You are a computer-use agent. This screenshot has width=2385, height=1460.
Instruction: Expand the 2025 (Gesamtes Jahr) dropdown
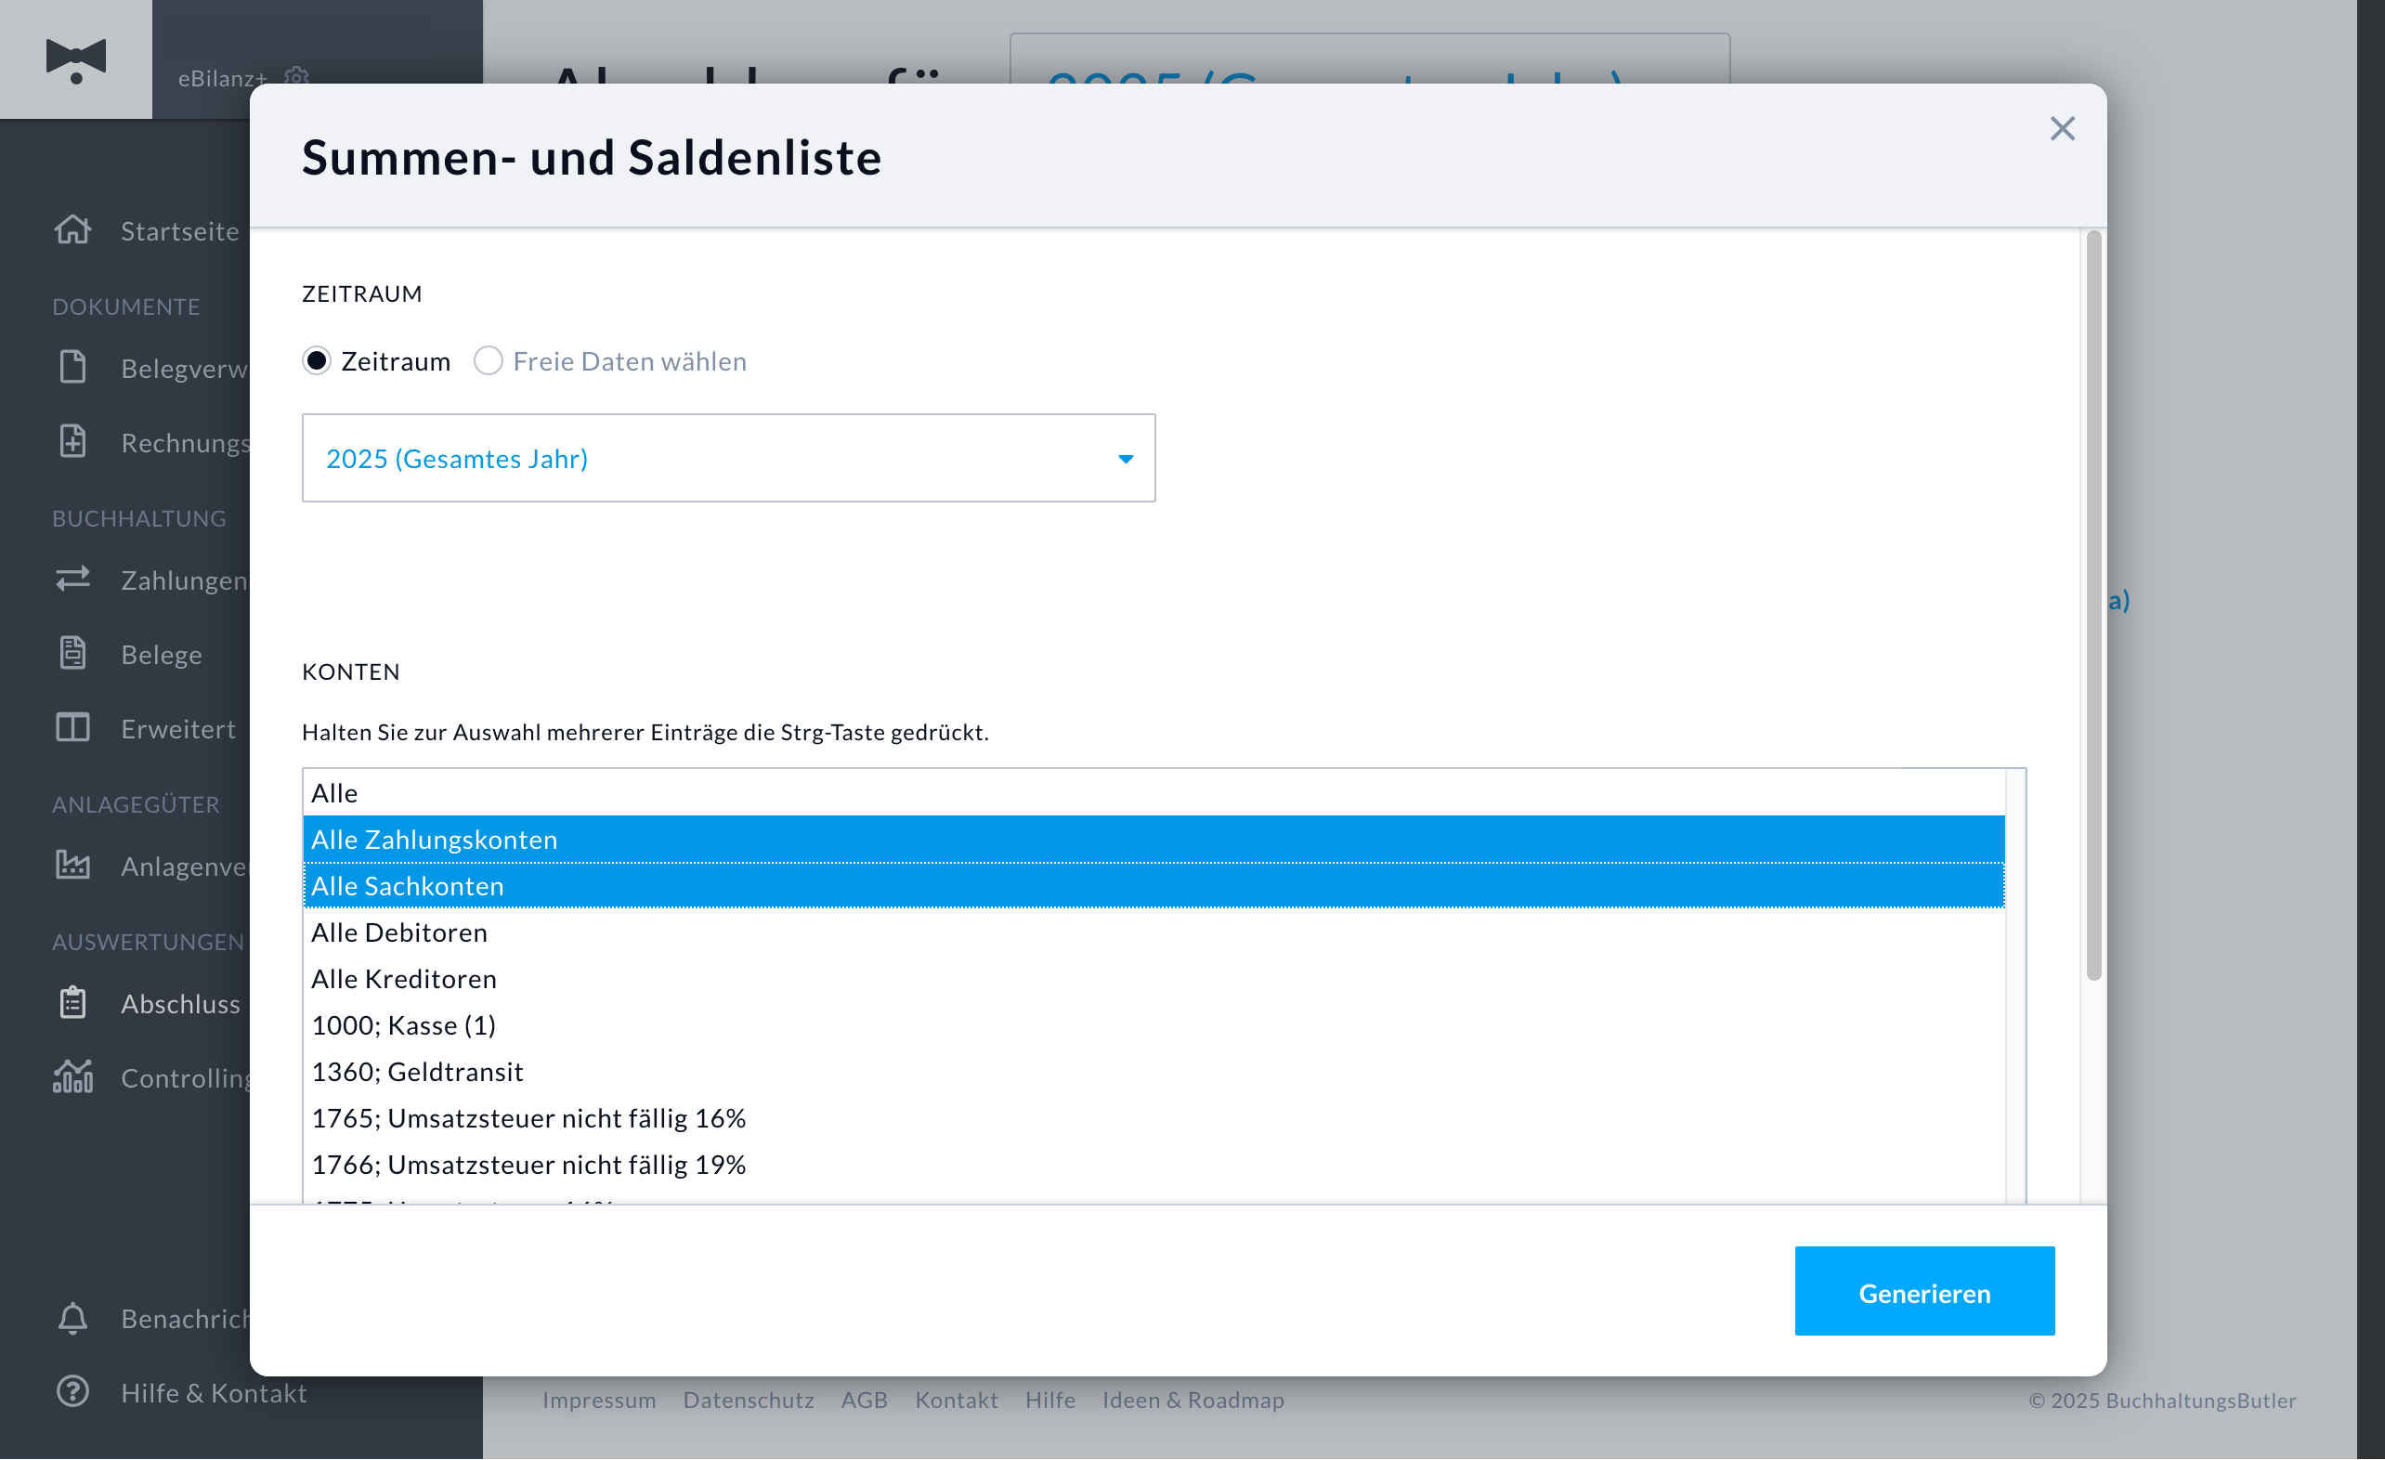coord(729,458)
